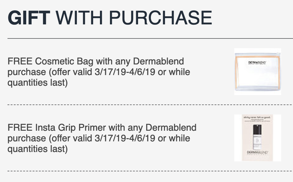Screen dimensions: 293x182
Task: Open the cosmetic bag product thumbnail
Action: tap(258, 71)
